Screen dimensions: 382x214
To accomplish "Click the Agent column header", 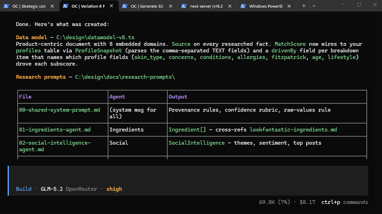I will tap(117, 97).
